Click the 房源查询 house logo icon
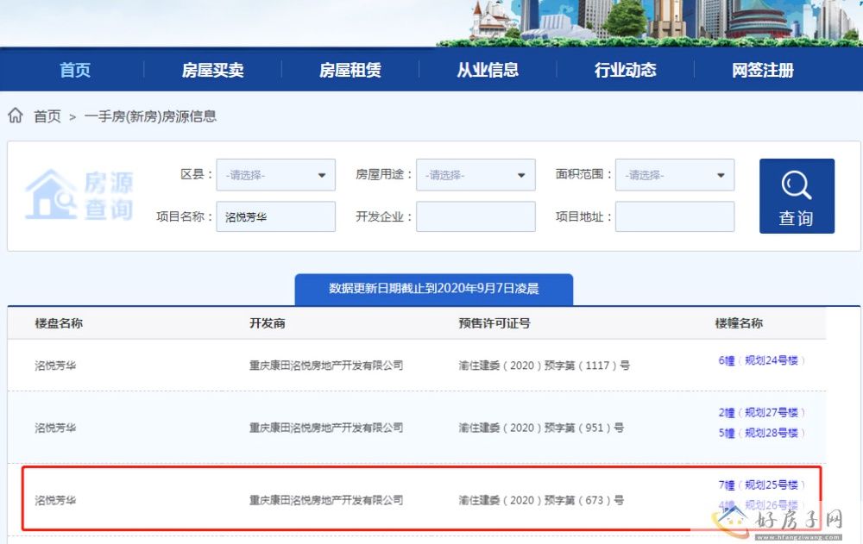Viewport: 863px width, 544px height. coord(51,194)
